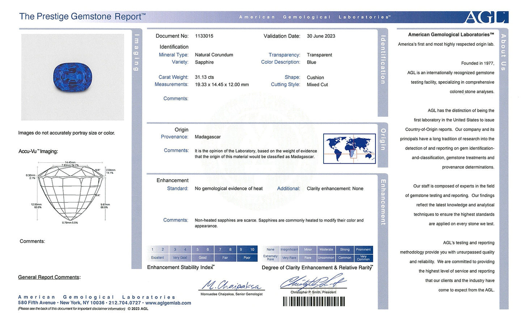Select the vertical Imaging tab
This screenshot has width=523, height=318.
pyautogui.click(x=136, y=53)
